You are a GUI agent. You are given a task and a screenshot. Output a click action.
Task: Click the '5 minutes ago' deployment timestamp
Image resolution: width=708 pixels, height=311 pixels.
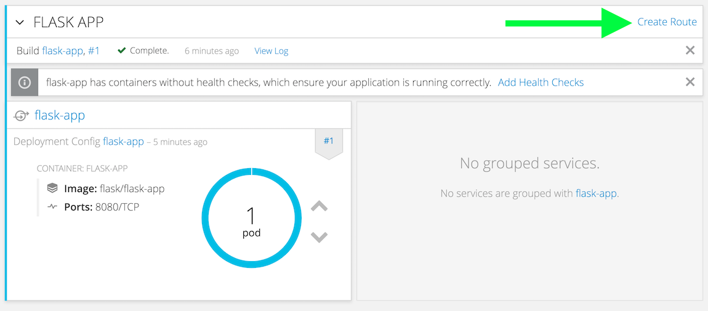[x=180, y=142]
